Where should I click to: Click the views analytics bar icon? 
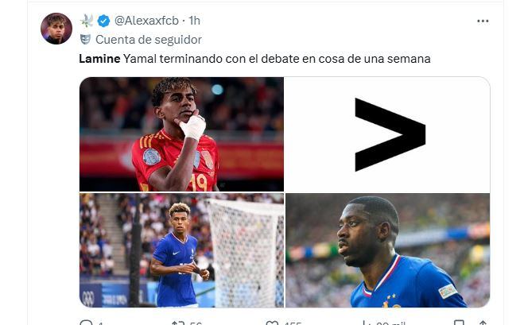(x=366, y=323)
